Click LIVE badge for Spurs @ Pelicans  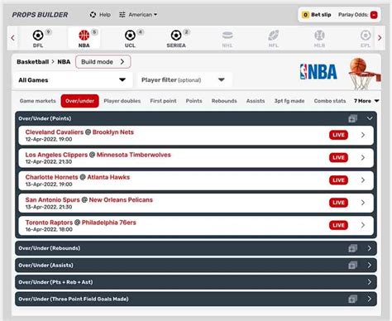[x=338, y=203]
